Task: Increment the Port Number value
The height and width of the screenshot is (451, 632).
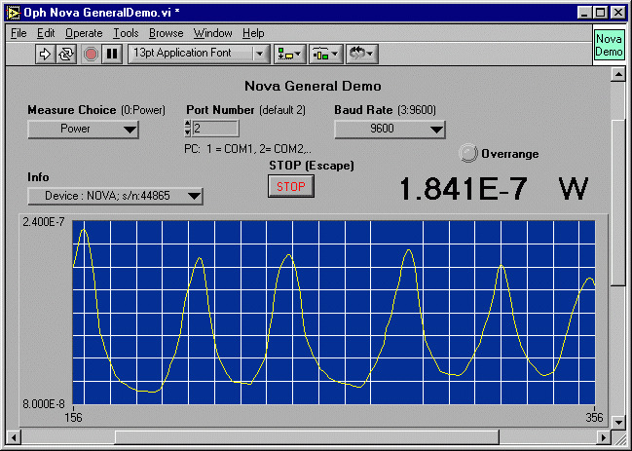Action: coord(188,124)
